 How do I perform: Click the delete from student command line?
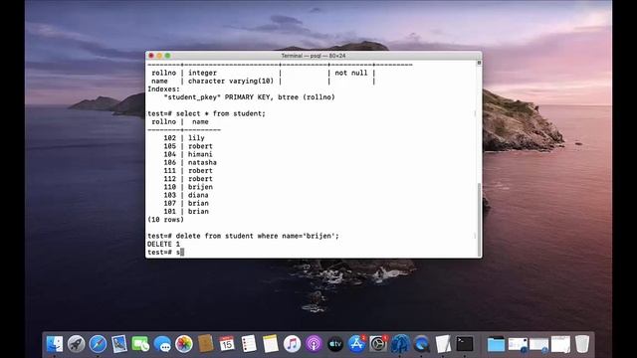(243, 236)
